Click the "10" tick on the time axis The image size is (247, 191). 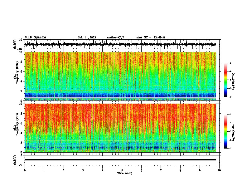219,170
